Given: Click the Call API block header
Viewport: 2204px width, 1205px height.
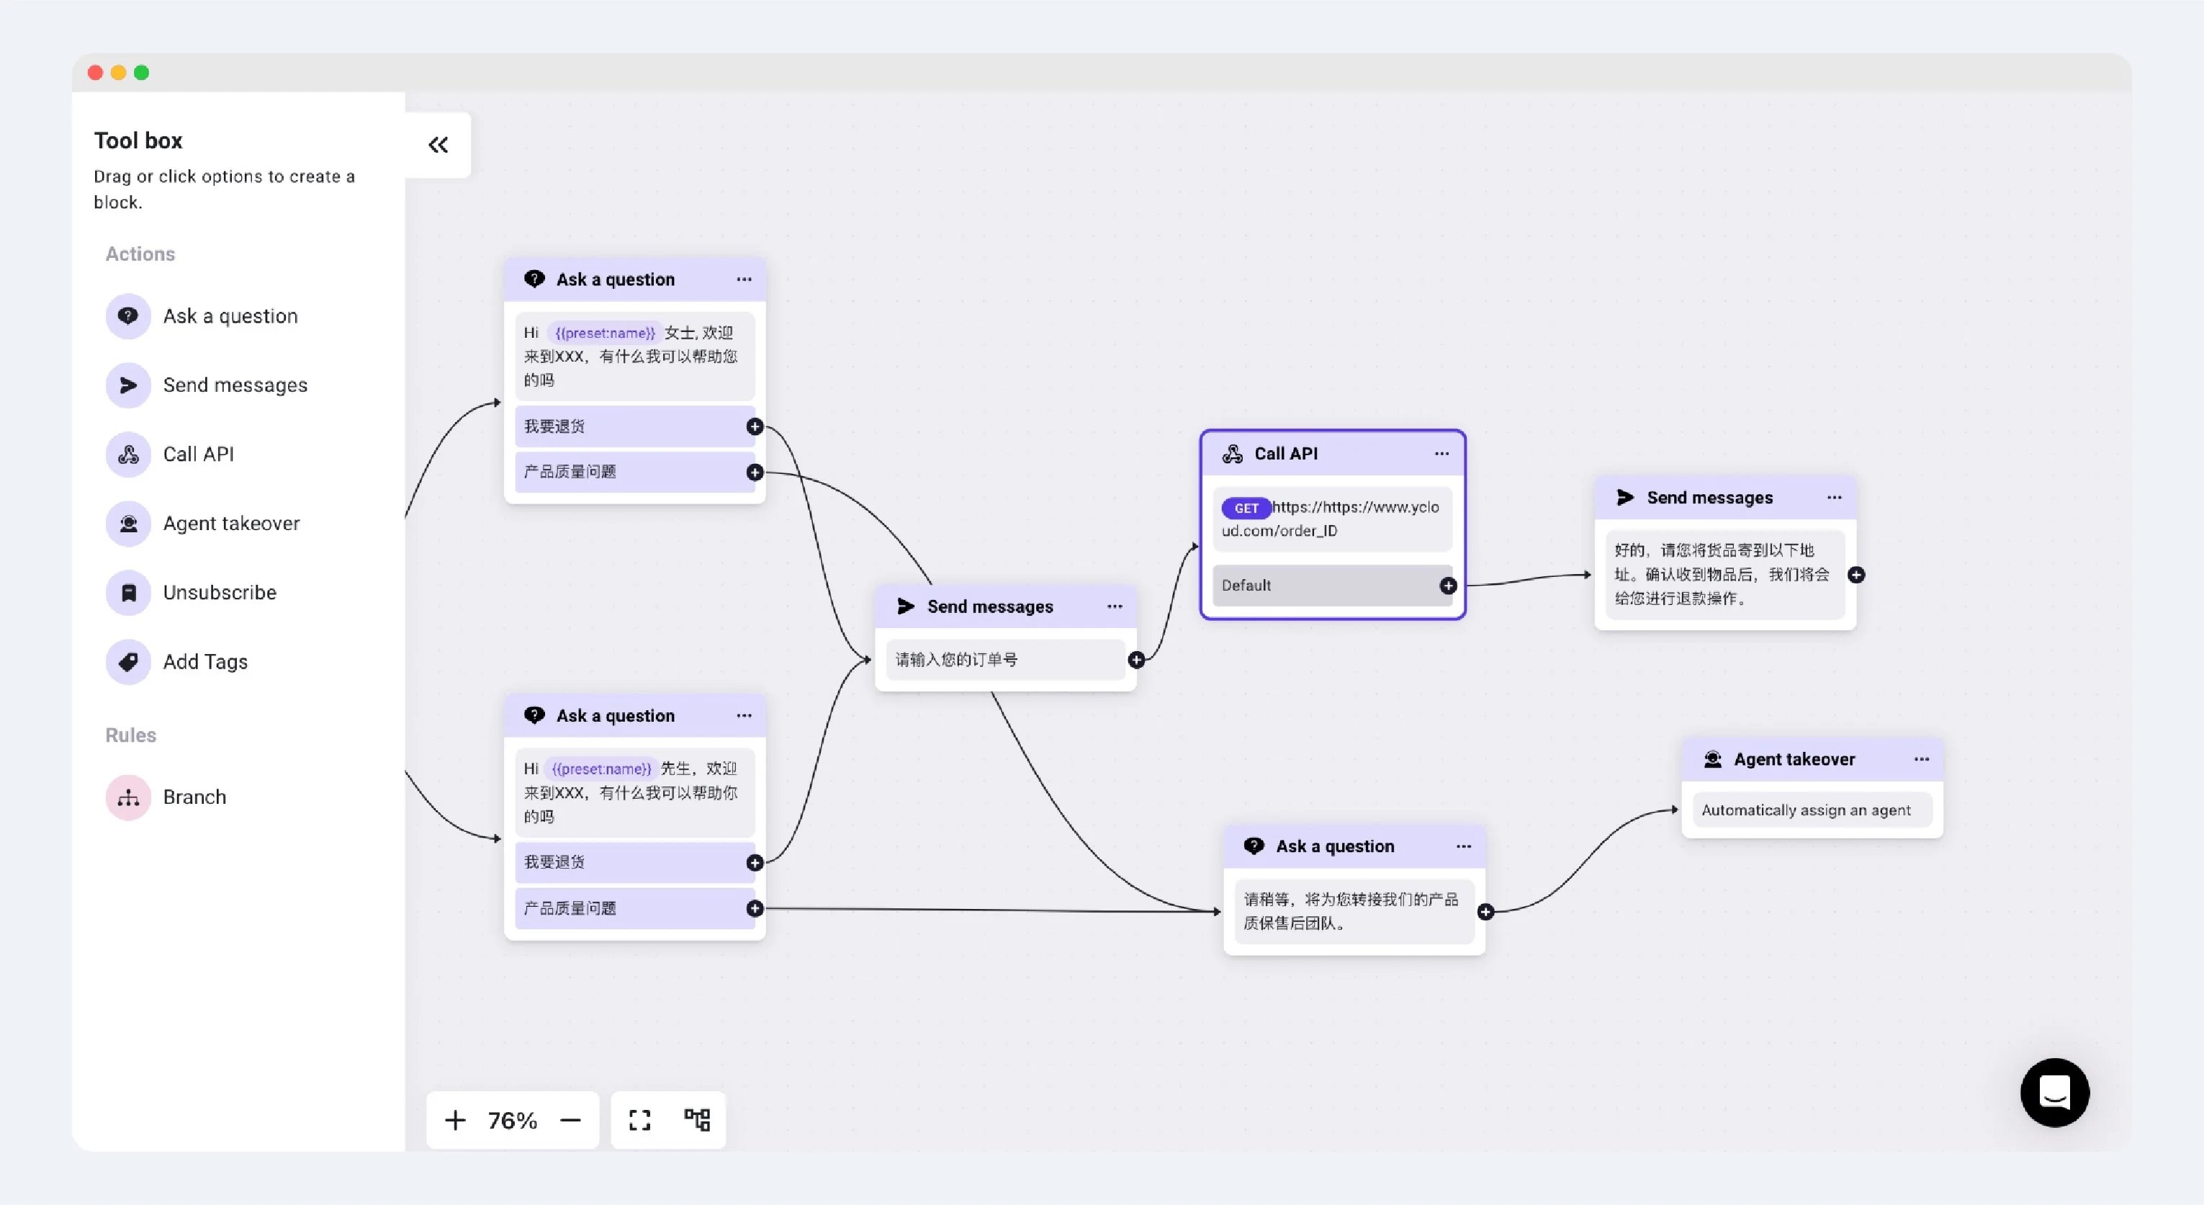Looking at the screenshot, I should tap(1331, 454).
